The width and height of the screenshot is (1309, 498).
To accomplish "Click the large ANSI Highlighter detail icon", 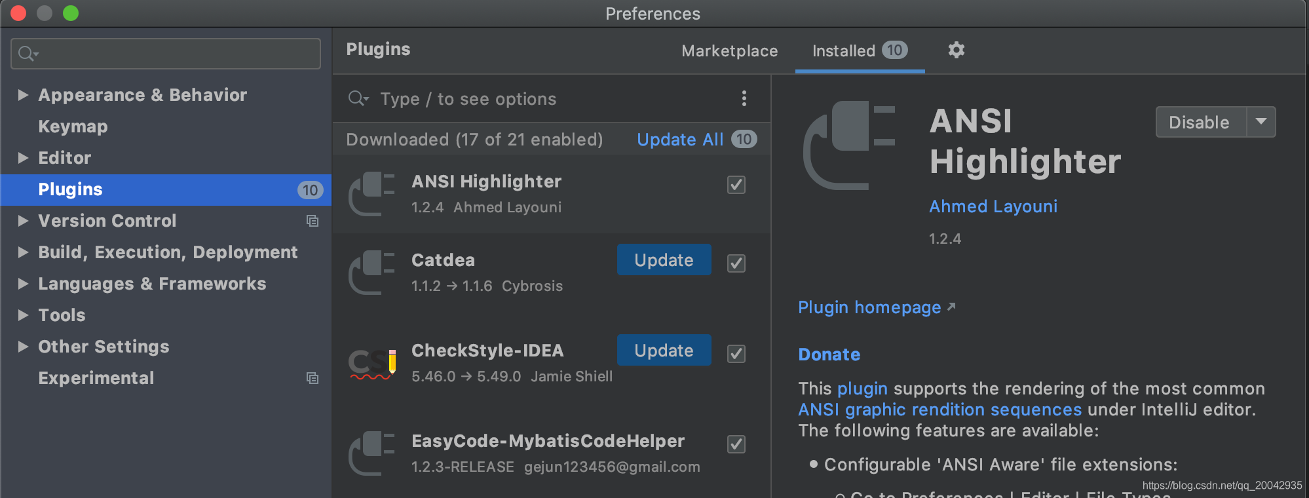I will [x=850, y=145].
